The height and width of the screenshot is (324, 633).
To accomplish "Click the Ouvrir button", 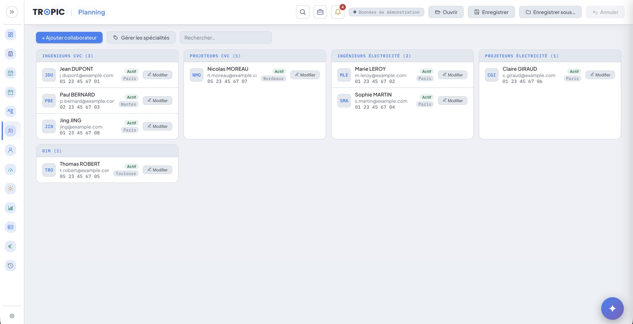I will pyautogui.click(x=446, y=12).
